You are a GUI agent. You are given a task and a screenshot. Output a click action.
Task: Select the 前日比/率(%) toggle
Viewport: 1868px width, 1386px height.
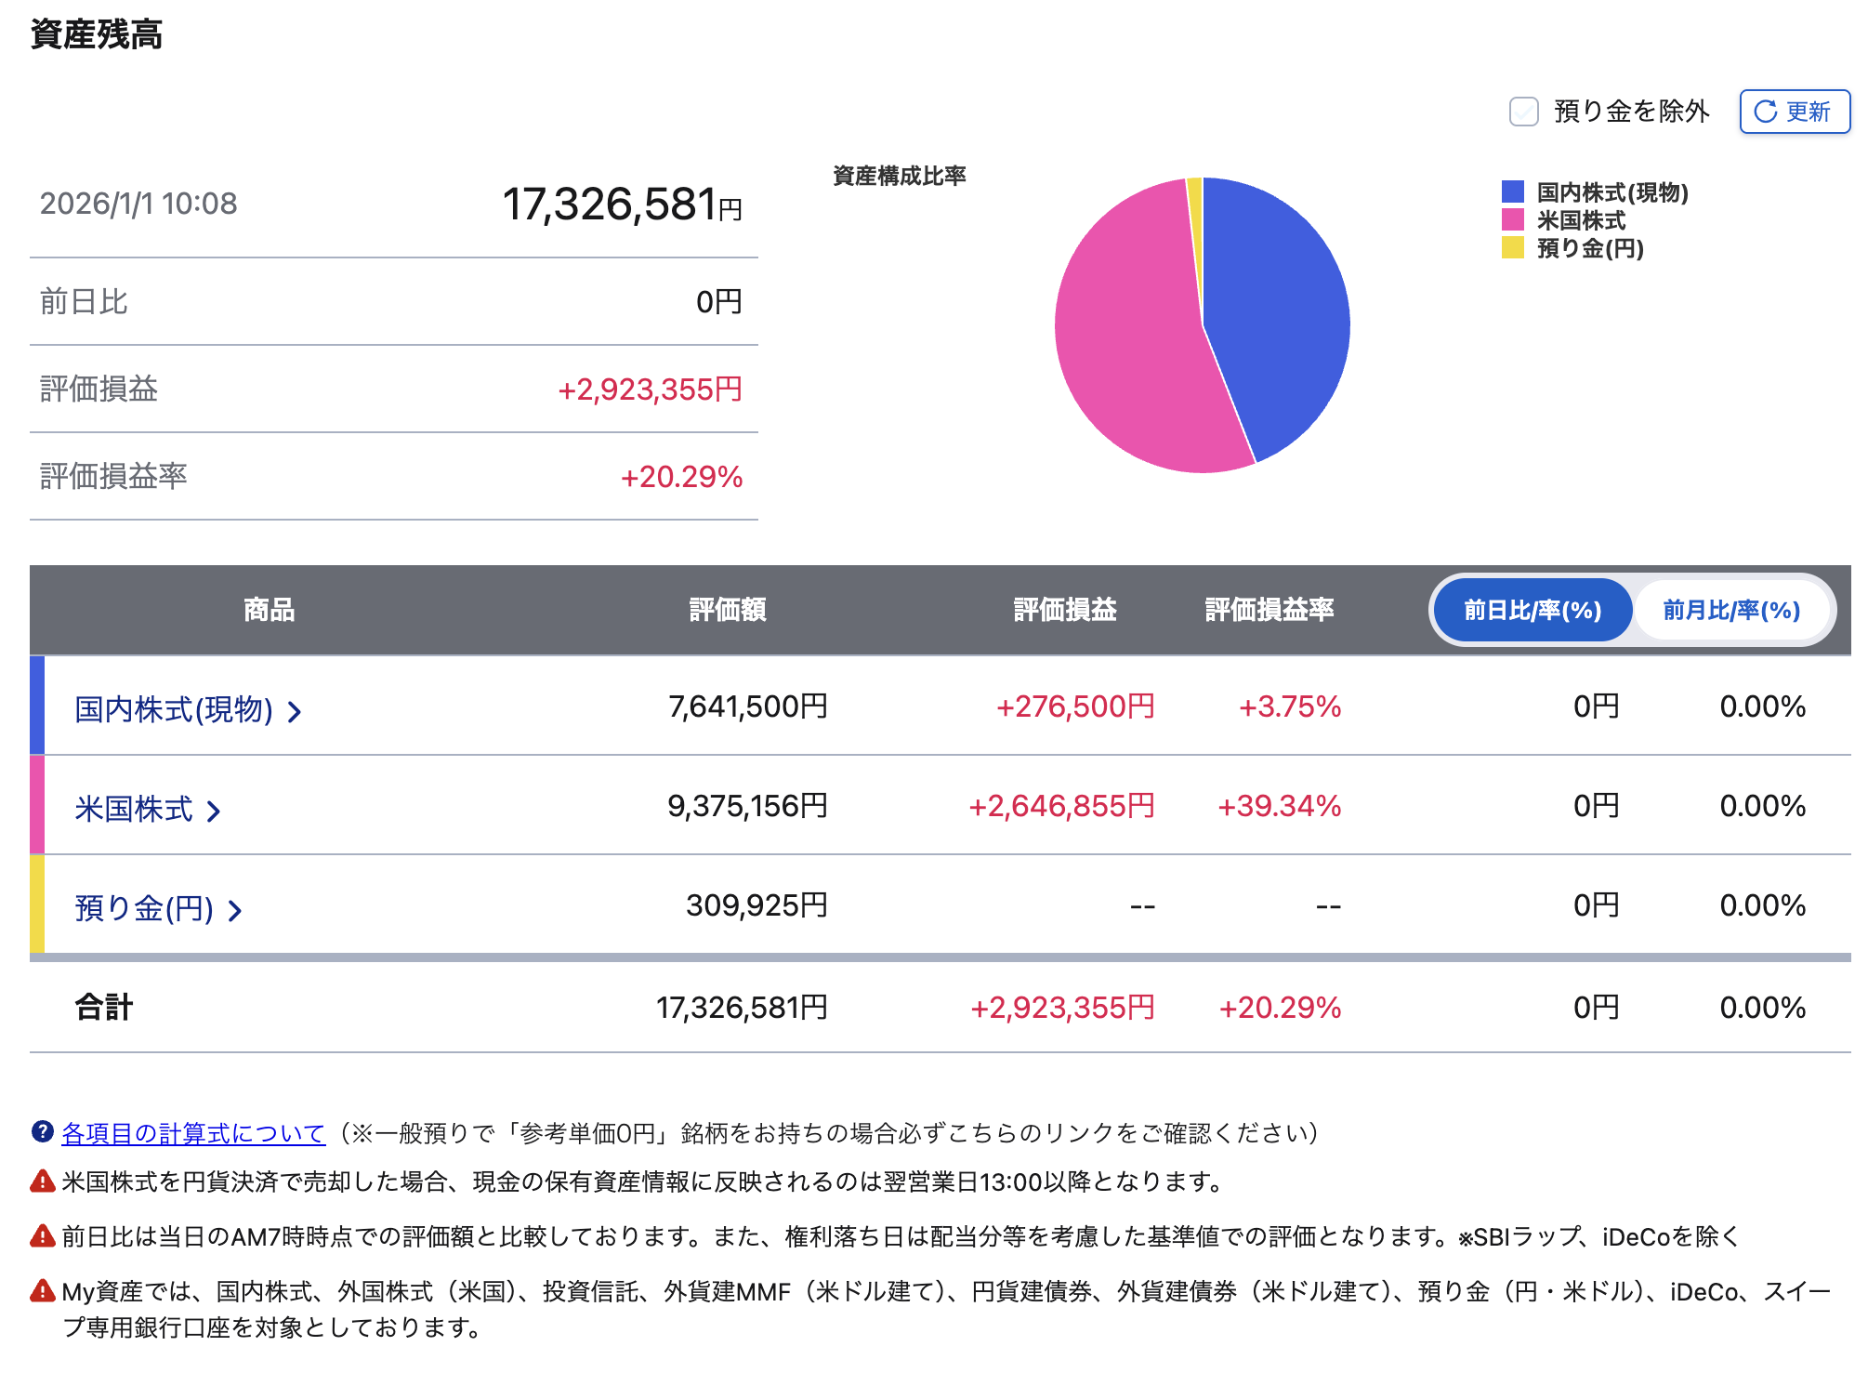pyautogui.click(x=1532, y=610)
